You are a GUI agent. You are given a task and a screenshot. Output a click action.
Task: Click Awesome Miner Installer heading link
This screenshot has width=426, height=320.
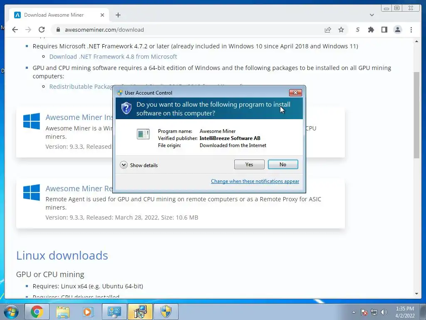tap(79, 117)
